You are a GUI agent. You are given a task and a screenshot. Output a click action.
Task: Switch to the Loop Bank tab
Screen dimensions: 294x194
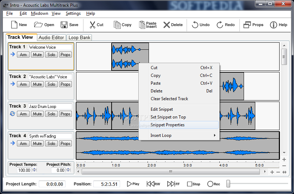[x=79, y=37]
